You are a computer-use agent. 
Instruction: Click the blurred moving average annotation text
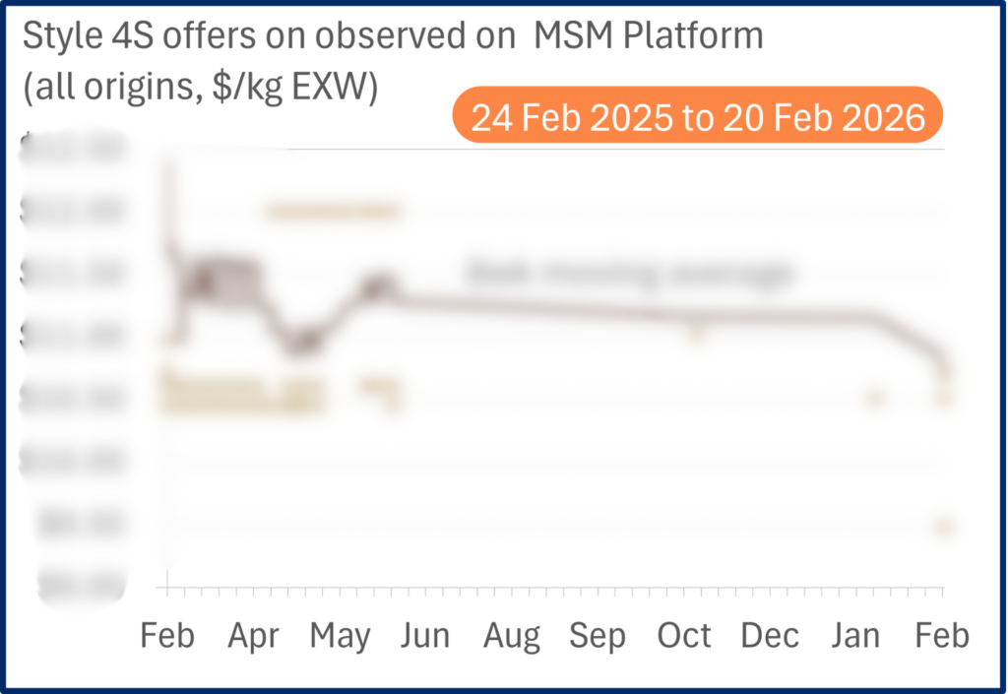(629, 273)
